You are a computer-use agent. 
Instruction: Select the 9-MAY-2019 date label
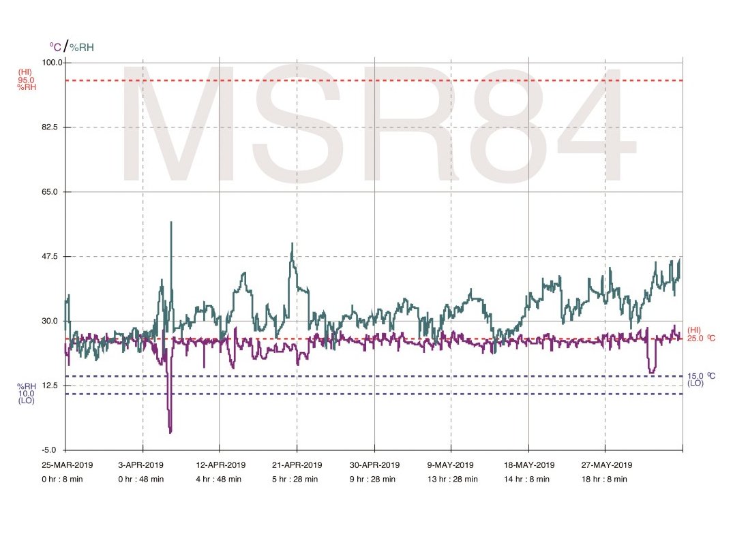[x=451, y=465]
